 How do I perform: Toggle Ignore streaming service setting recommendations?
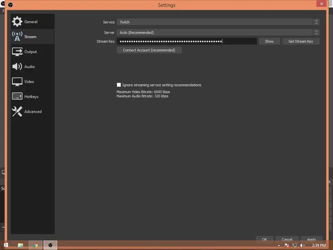click(x=119, y=85)
